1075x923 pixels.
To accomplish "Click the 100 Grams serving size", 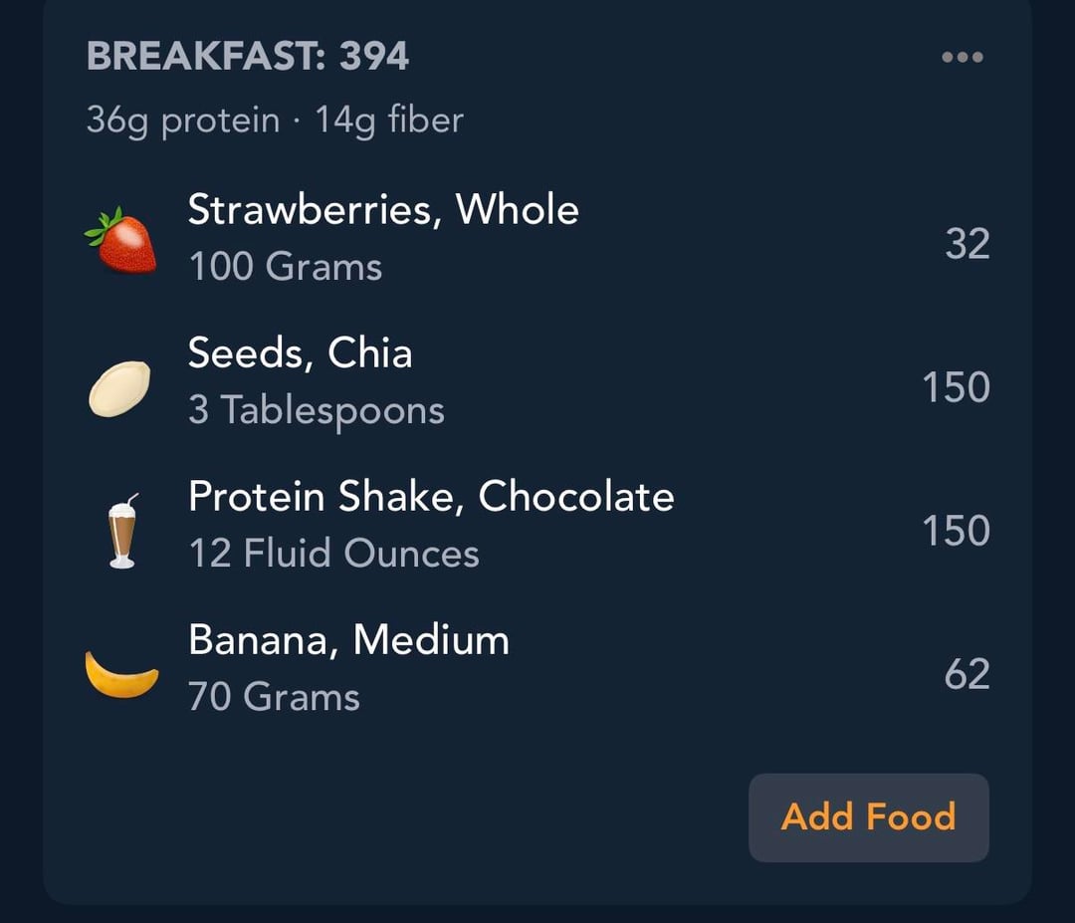I will [286, 267].
